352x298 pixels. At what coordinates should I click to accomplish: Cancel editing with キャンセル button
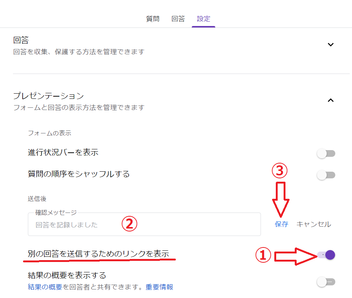pos(314,224)
